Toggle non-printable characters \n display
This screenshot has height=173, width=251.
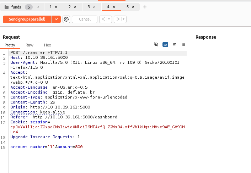pyautogui.click(x=175, y=44)
